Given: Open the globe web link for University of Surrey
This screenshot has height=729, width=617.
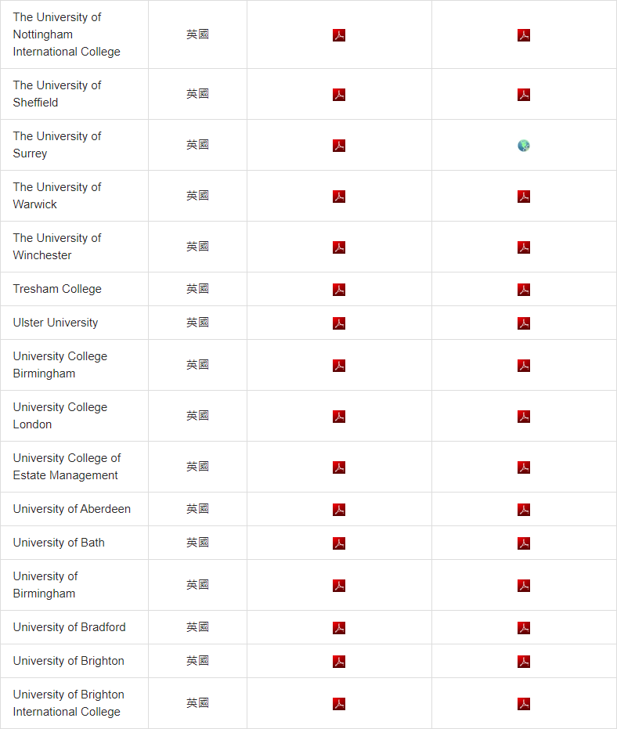Looking at the screenshot, I should [524, 146].
